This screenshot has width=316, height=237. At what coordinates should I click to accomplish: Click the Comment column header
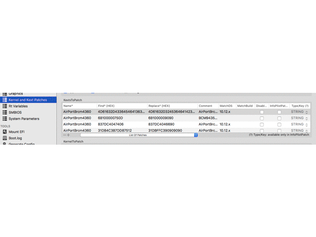click(x=208, y=106)
